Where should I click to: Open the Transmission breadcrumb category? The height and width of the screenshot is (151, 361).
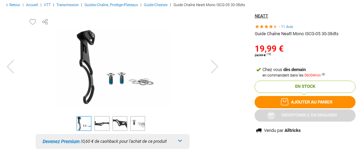coord(67,5)
